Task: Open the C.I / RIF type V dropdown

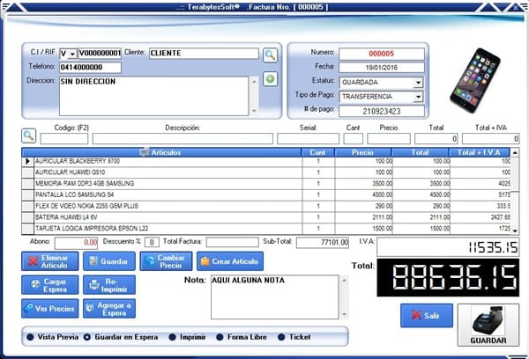Action: (72, 55)
